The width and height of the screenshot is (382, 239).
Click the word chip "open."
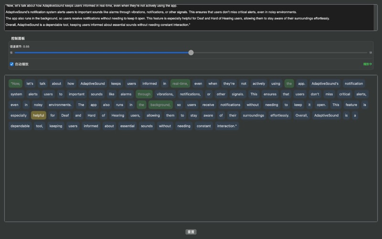click(x=321, y=105)
